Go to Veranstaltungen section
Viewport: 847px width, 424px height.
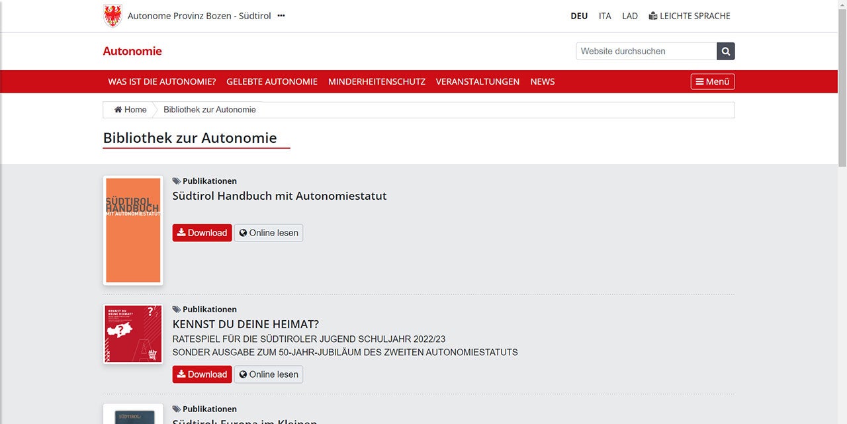point(478,81)
